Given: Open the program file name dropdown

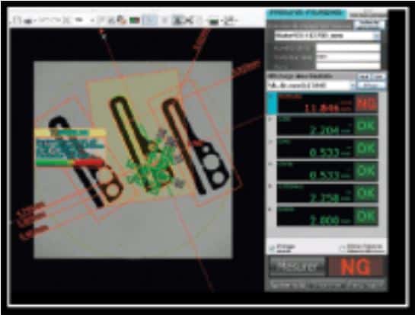Looking at the screenshot, I should [x=327, y=36].
